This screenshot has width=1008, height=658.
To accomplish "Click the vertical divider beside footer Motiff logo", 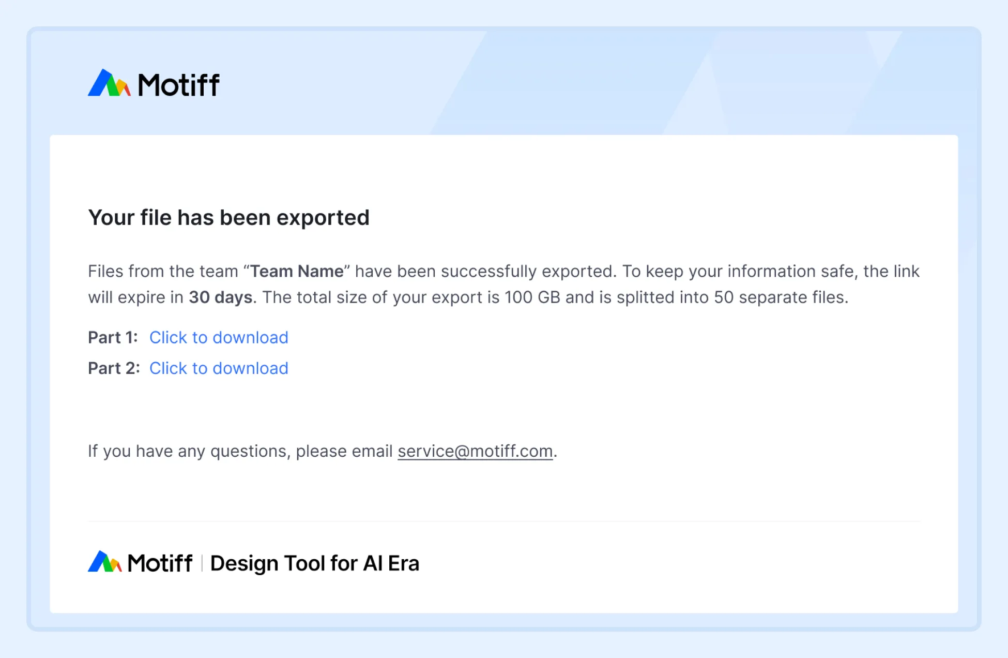I will (202, 563).
